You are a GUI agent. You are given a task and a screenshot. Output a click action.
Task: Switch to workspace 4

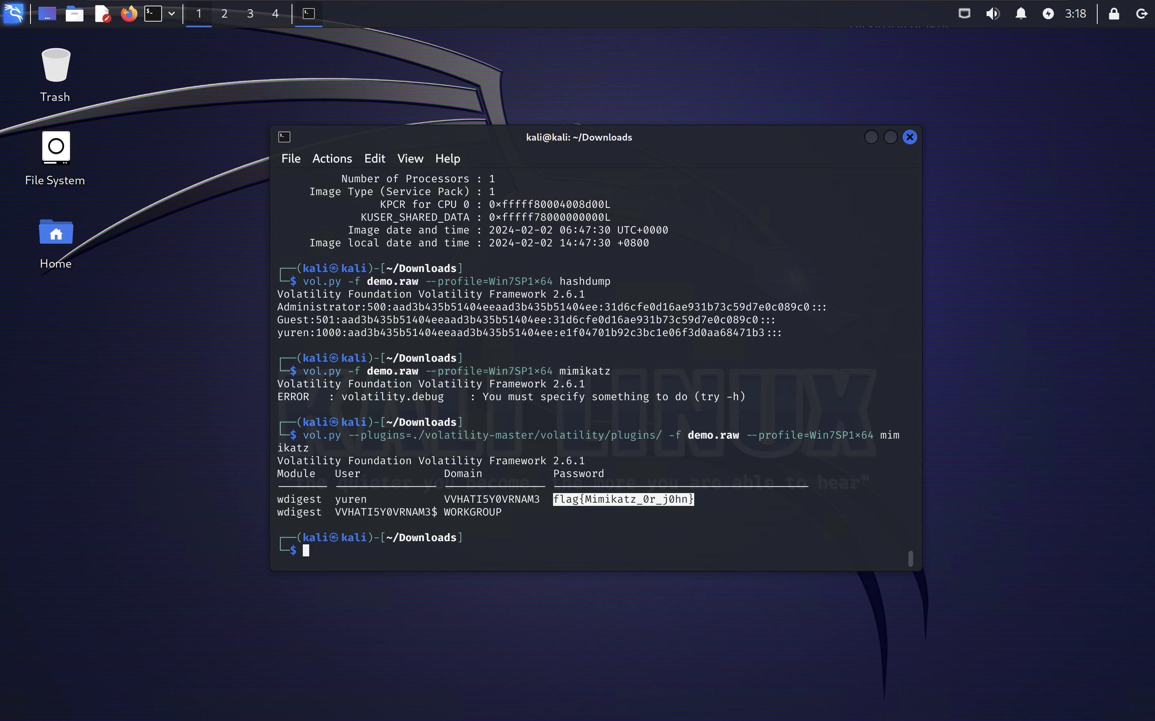pyautogui.click(x=276, y=13)
